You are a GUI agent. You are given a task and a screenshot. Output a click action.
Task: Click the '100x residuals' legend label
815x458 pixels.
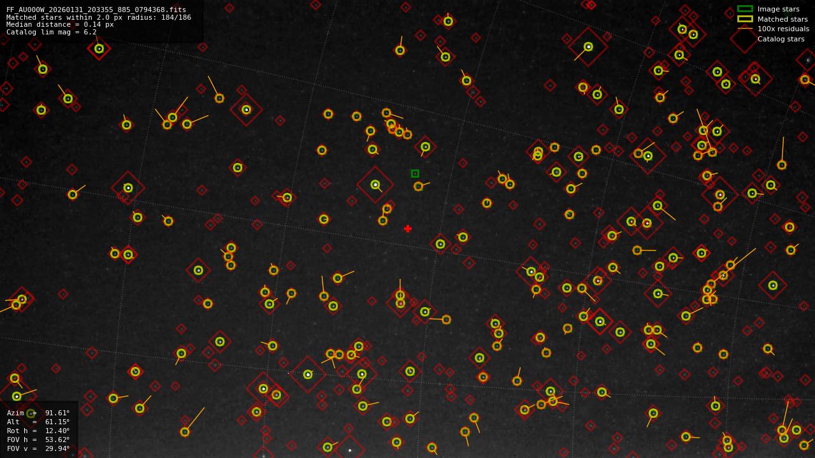pyautogui.click(x=783, y=29)
